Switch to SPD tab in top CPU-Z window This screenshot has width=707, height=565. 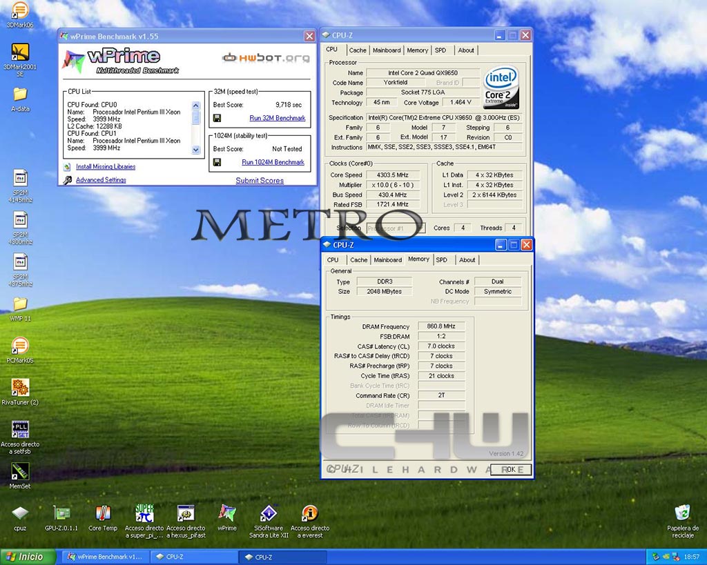point(440,50)
